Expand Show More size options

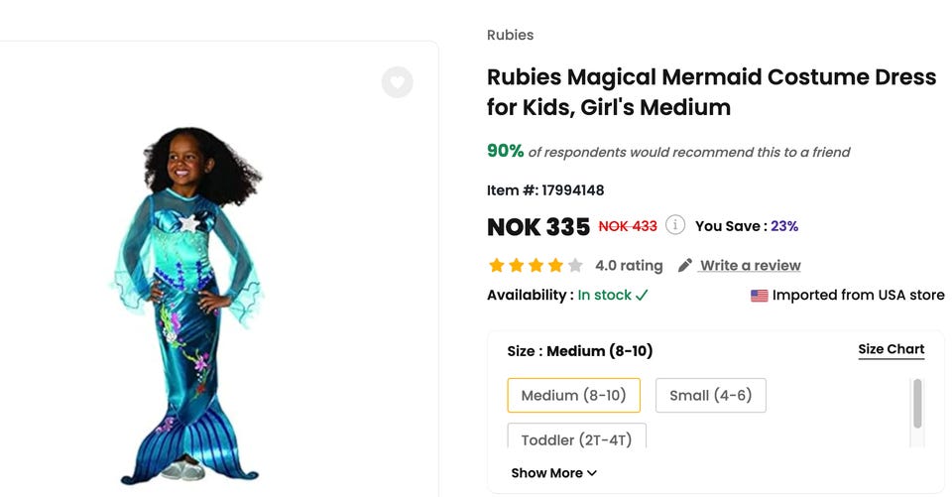point(554,473)
